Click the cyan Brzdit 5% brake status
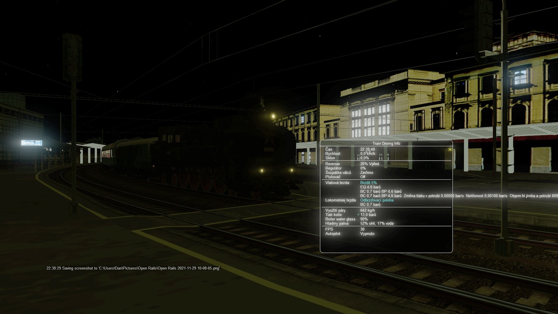558x314 pixels. 368,183
